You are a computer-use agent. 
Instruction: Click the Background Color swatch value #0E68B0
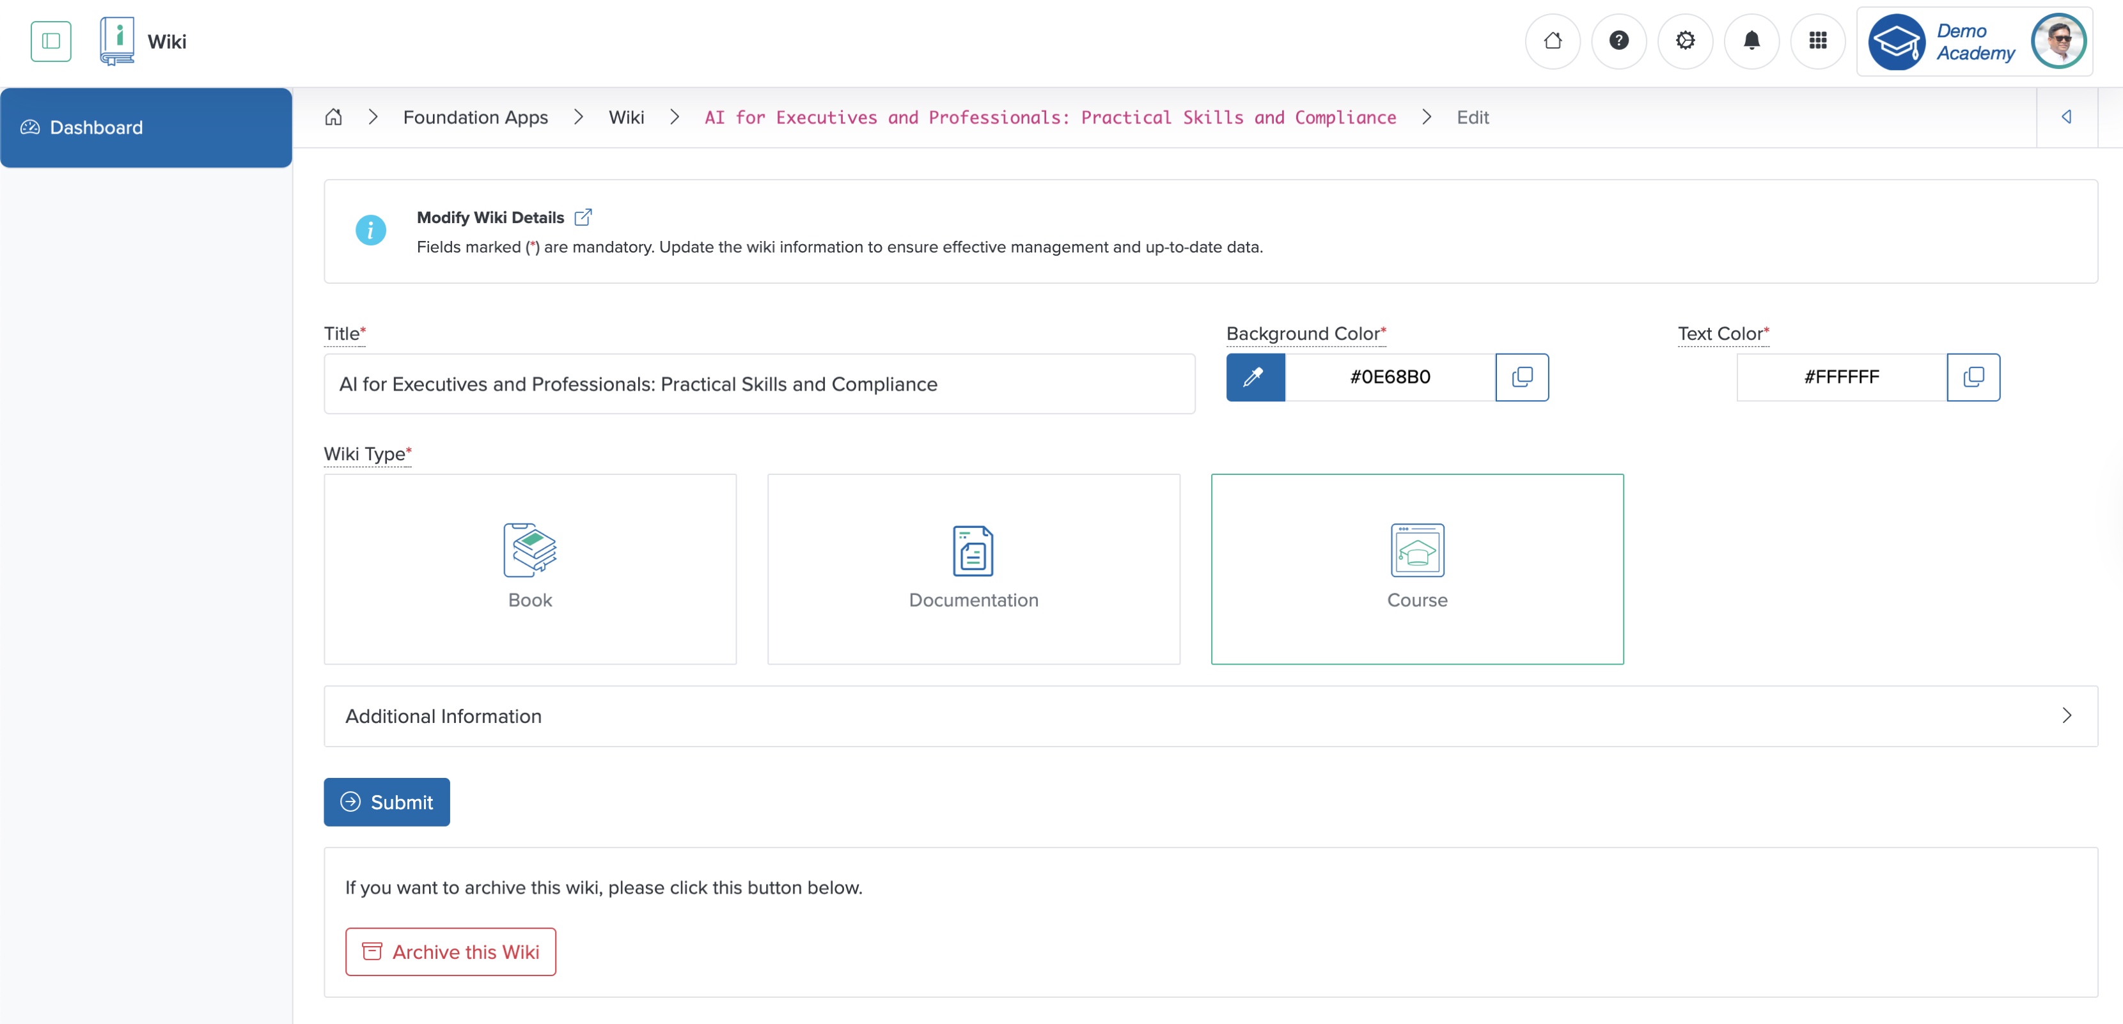[1390, 377]
